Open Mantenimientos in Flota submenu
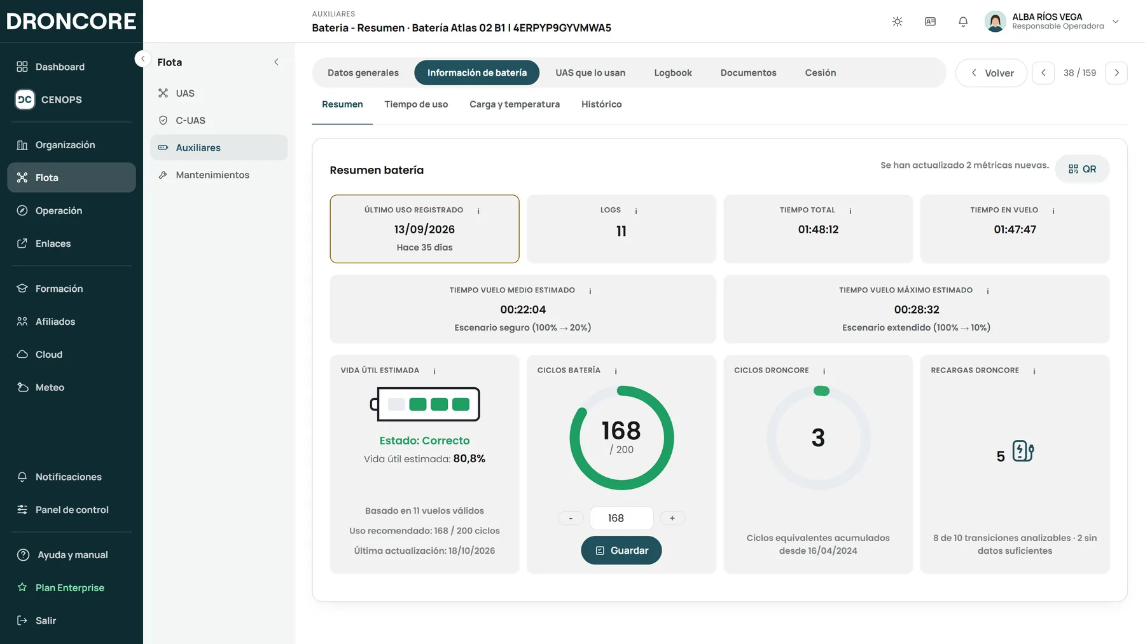 pos(219,175)
